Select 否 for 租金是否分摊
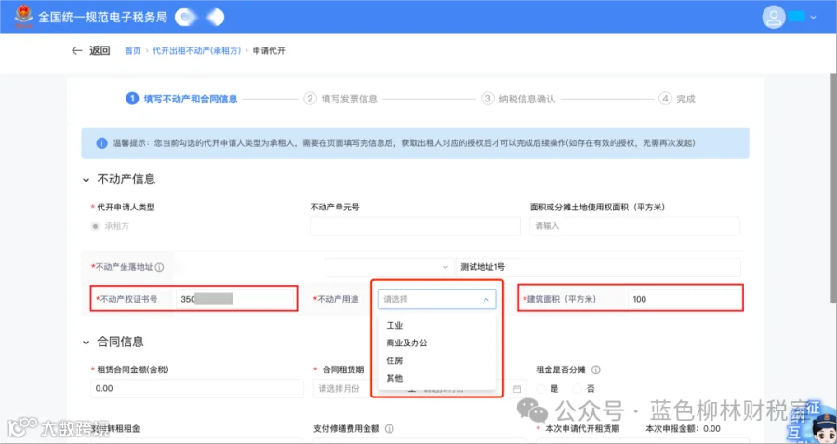 pyautogui.click(x=576, y=389)
